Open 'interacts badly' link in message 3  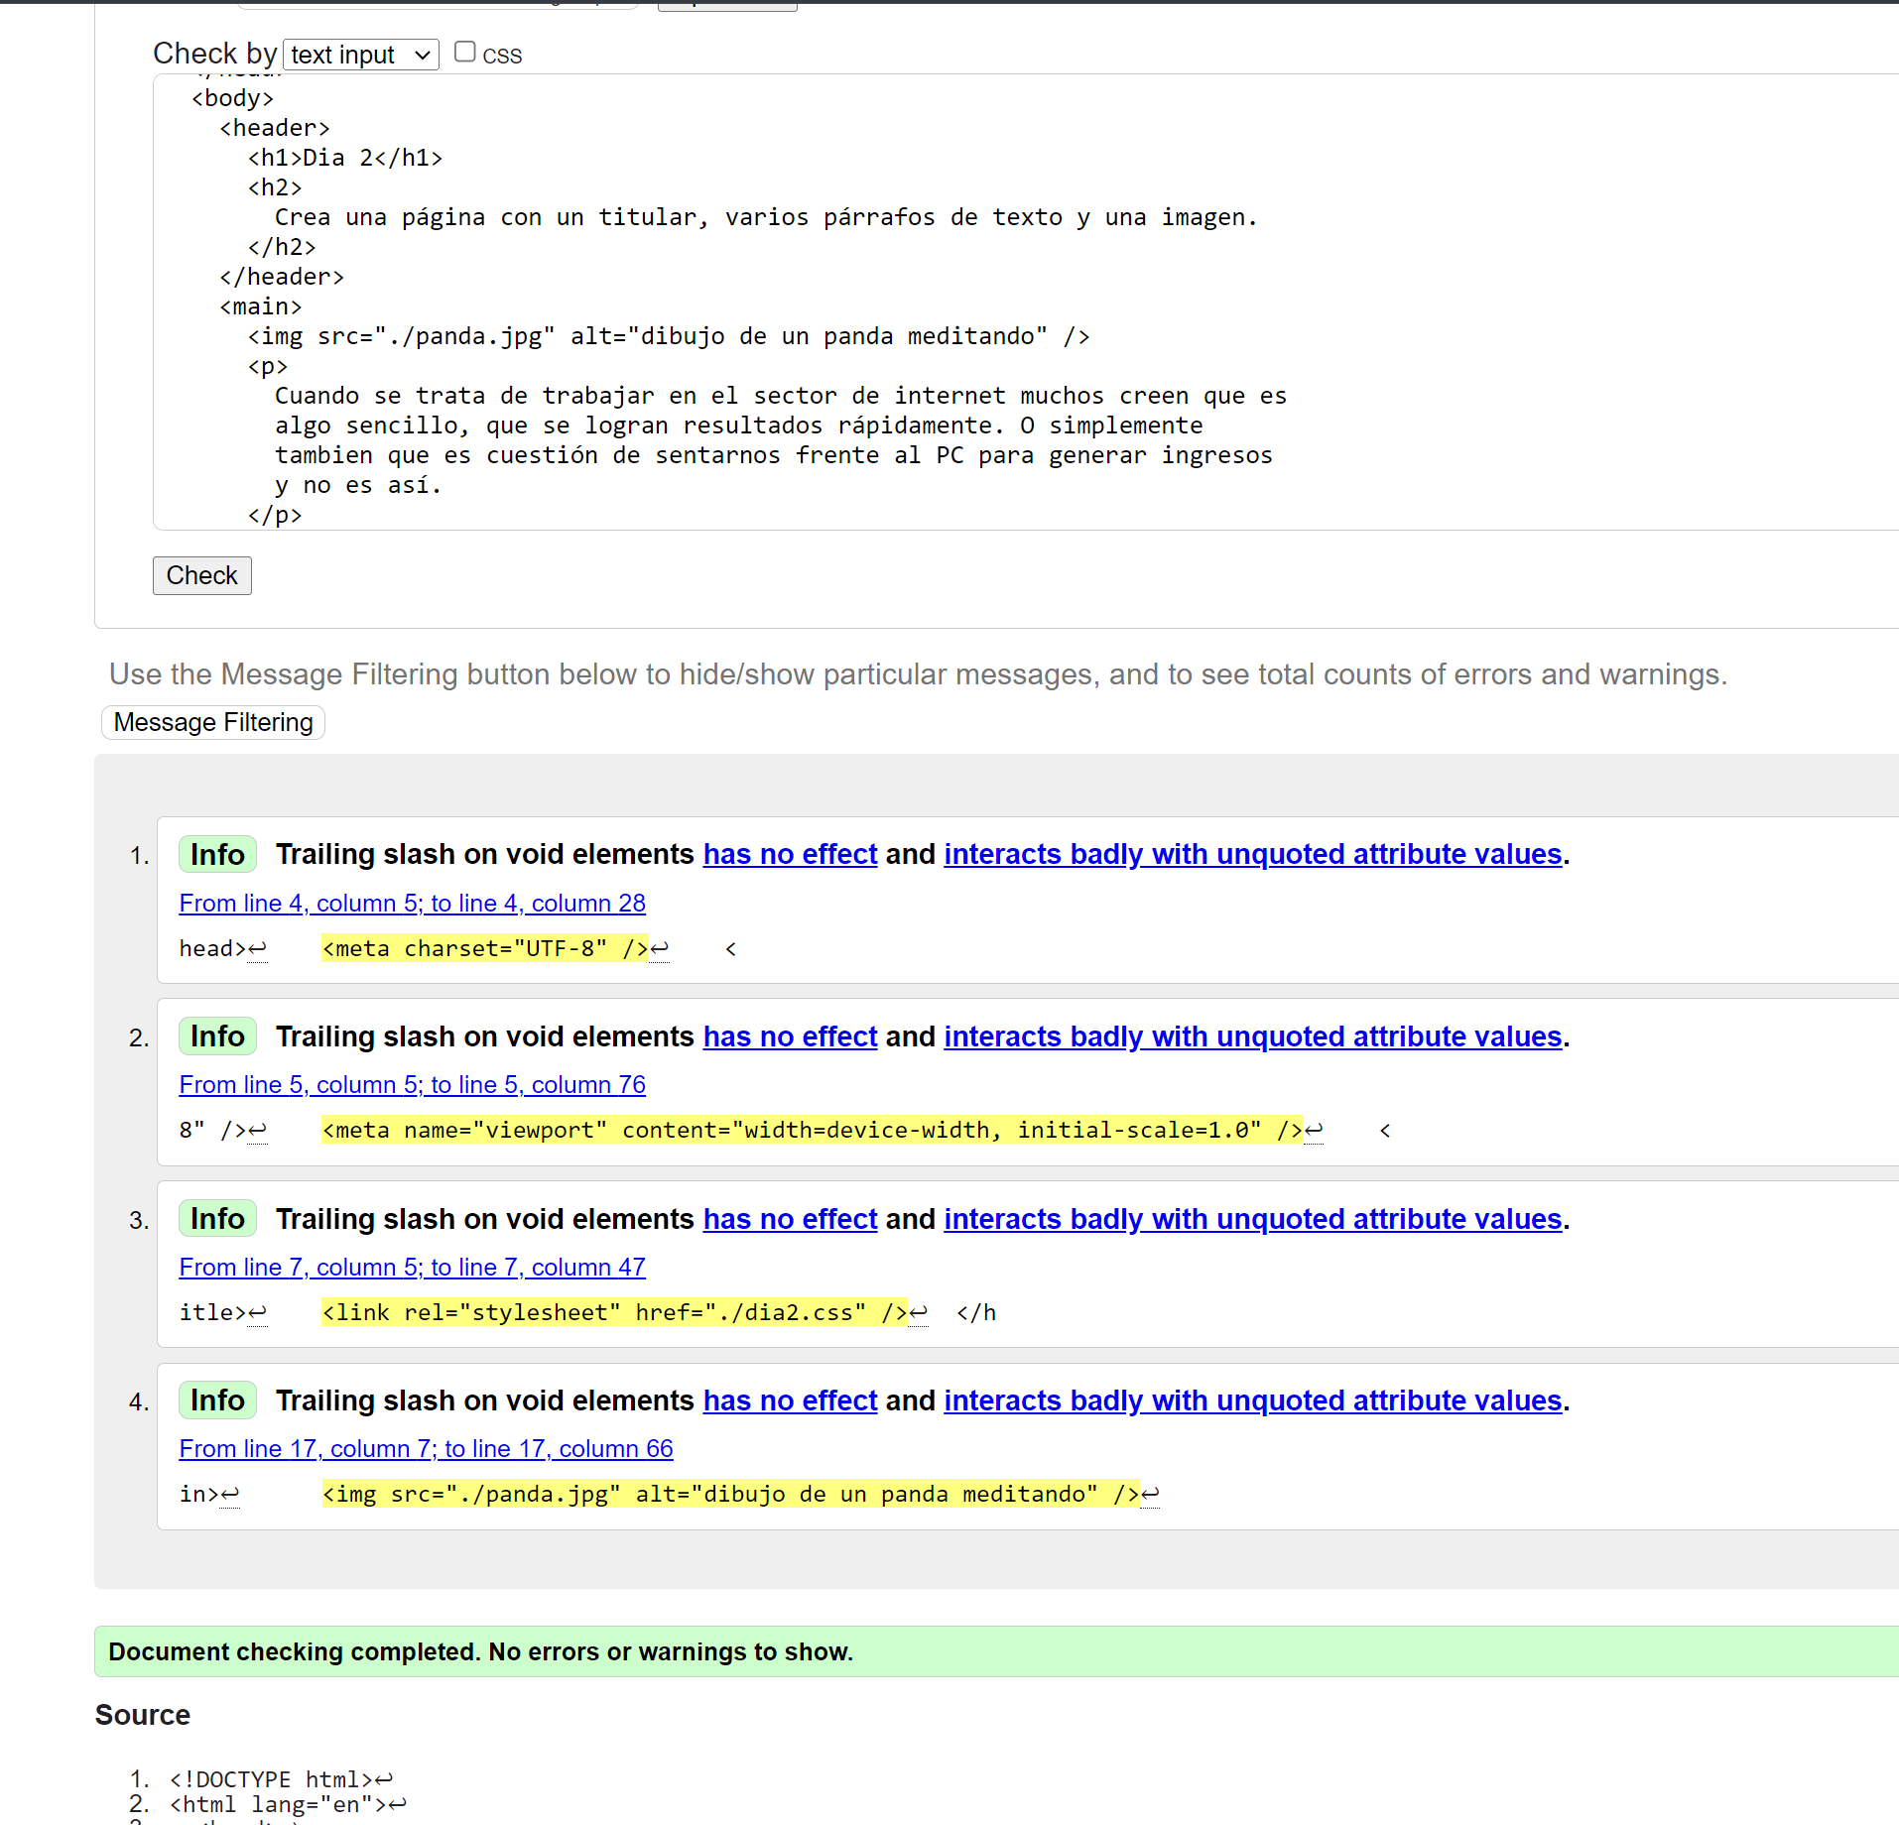[1252, 1219]
